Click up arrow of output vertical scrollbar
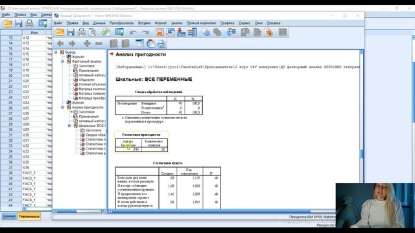415x233 pixels. click(x=361, y=52)
